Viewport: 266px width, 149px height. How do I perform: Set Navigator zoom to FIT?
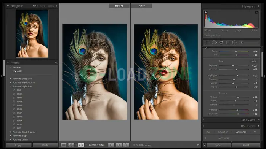pos(34,6)
